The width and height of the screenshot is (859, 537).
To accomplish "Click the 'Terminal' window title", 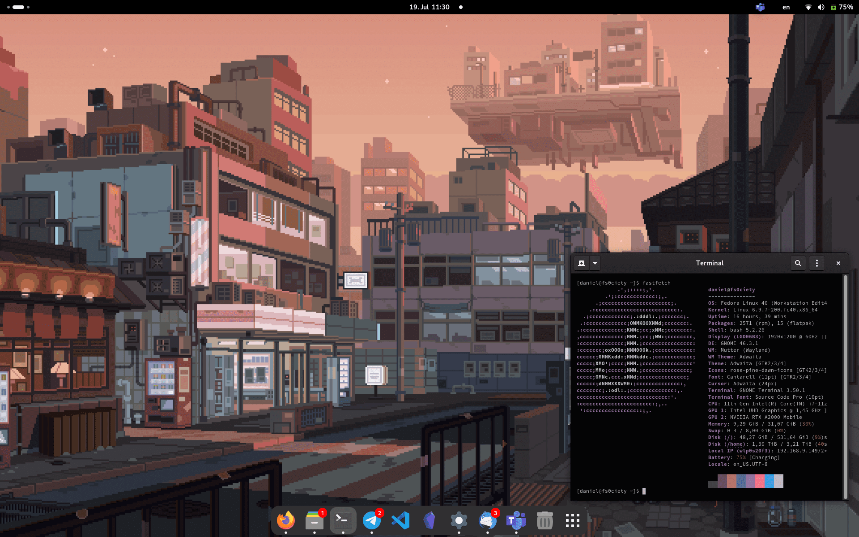I will [710, 263].
